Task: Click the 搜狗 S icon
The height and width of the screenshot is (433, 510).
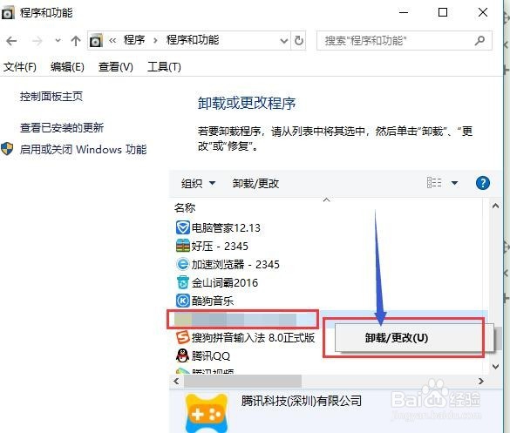Action: point(182,337)
